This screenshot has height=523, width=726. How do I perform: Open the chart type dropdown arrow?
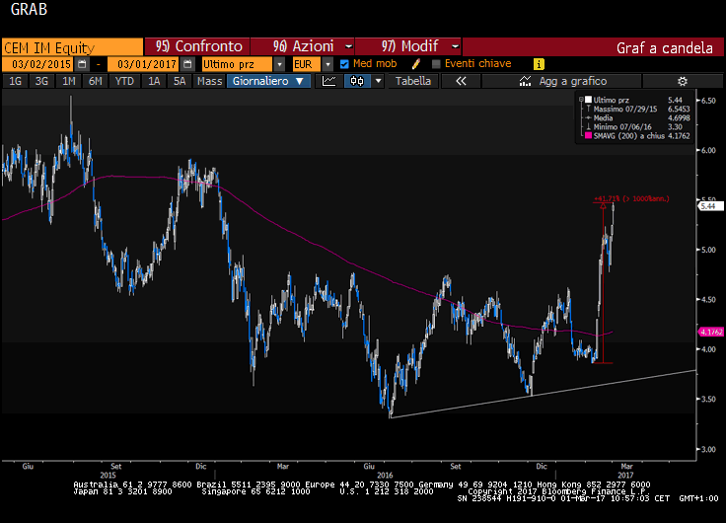point(378,81)
